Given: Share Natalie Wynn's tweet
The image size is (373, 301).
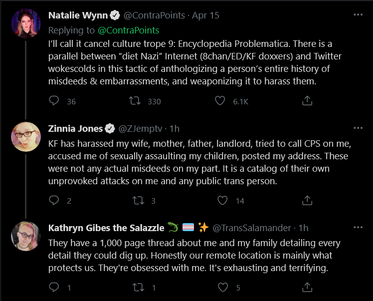Looking at the screenshot, I should (x=307, y=101).
